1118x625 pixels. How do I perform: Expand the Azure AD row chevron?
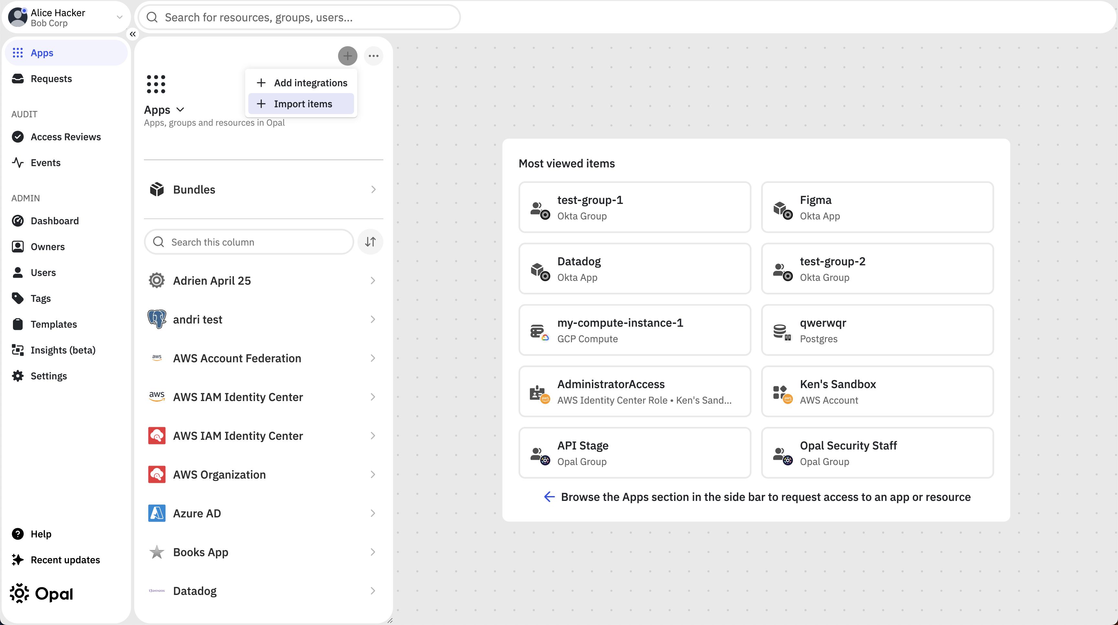(373, 513)
